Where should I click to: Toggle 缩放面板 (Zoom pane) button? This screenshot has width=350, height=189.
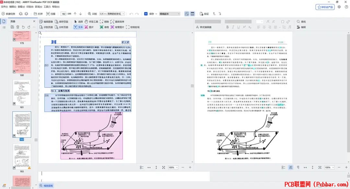click(x=46, y=186)
